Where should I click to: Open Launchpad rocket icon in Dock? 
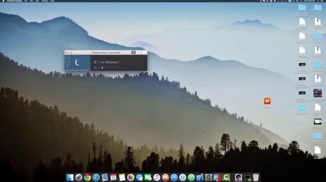click(79, 177)
